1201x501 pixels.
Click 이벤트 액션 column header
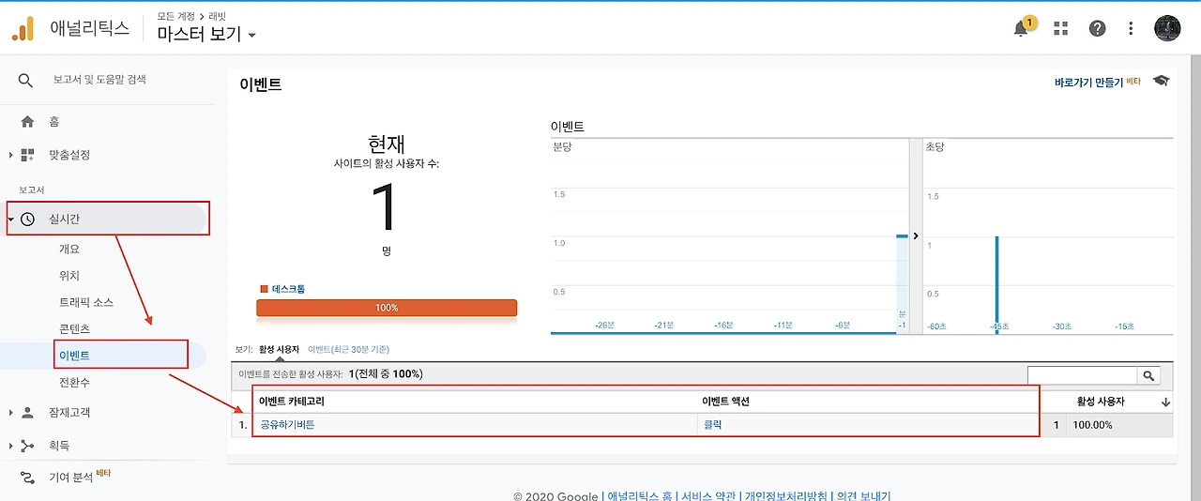[725, 402]
